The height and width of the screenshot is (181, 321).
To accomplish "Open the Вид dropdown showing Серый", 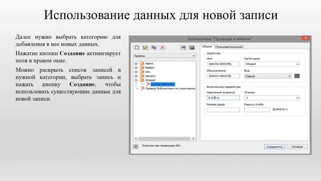I will [268, 76].
